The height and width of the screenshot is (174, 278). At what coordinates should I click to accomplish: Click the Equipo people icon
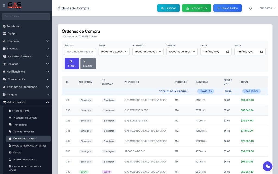pyautogui.click(x=4, y=33)
